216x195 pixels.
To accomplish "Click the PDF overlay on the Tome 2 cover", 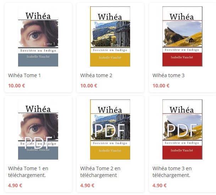I will [110, 130].
